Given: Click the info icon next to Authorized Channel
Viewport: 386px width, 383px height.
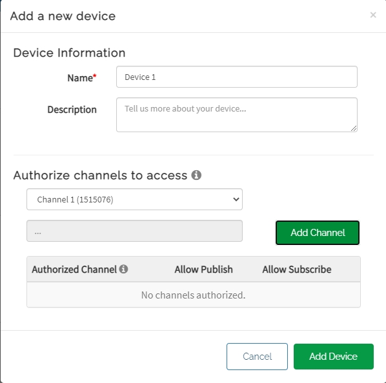Looking at the screenshot, I should (123, 269).
